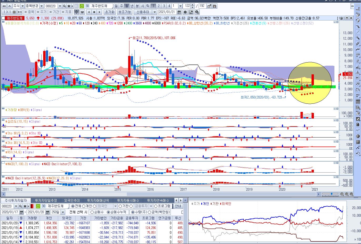Viewport: 361px width, 244px height.
Task: Select the 순매수 radio option
Action: coord(92,212)
